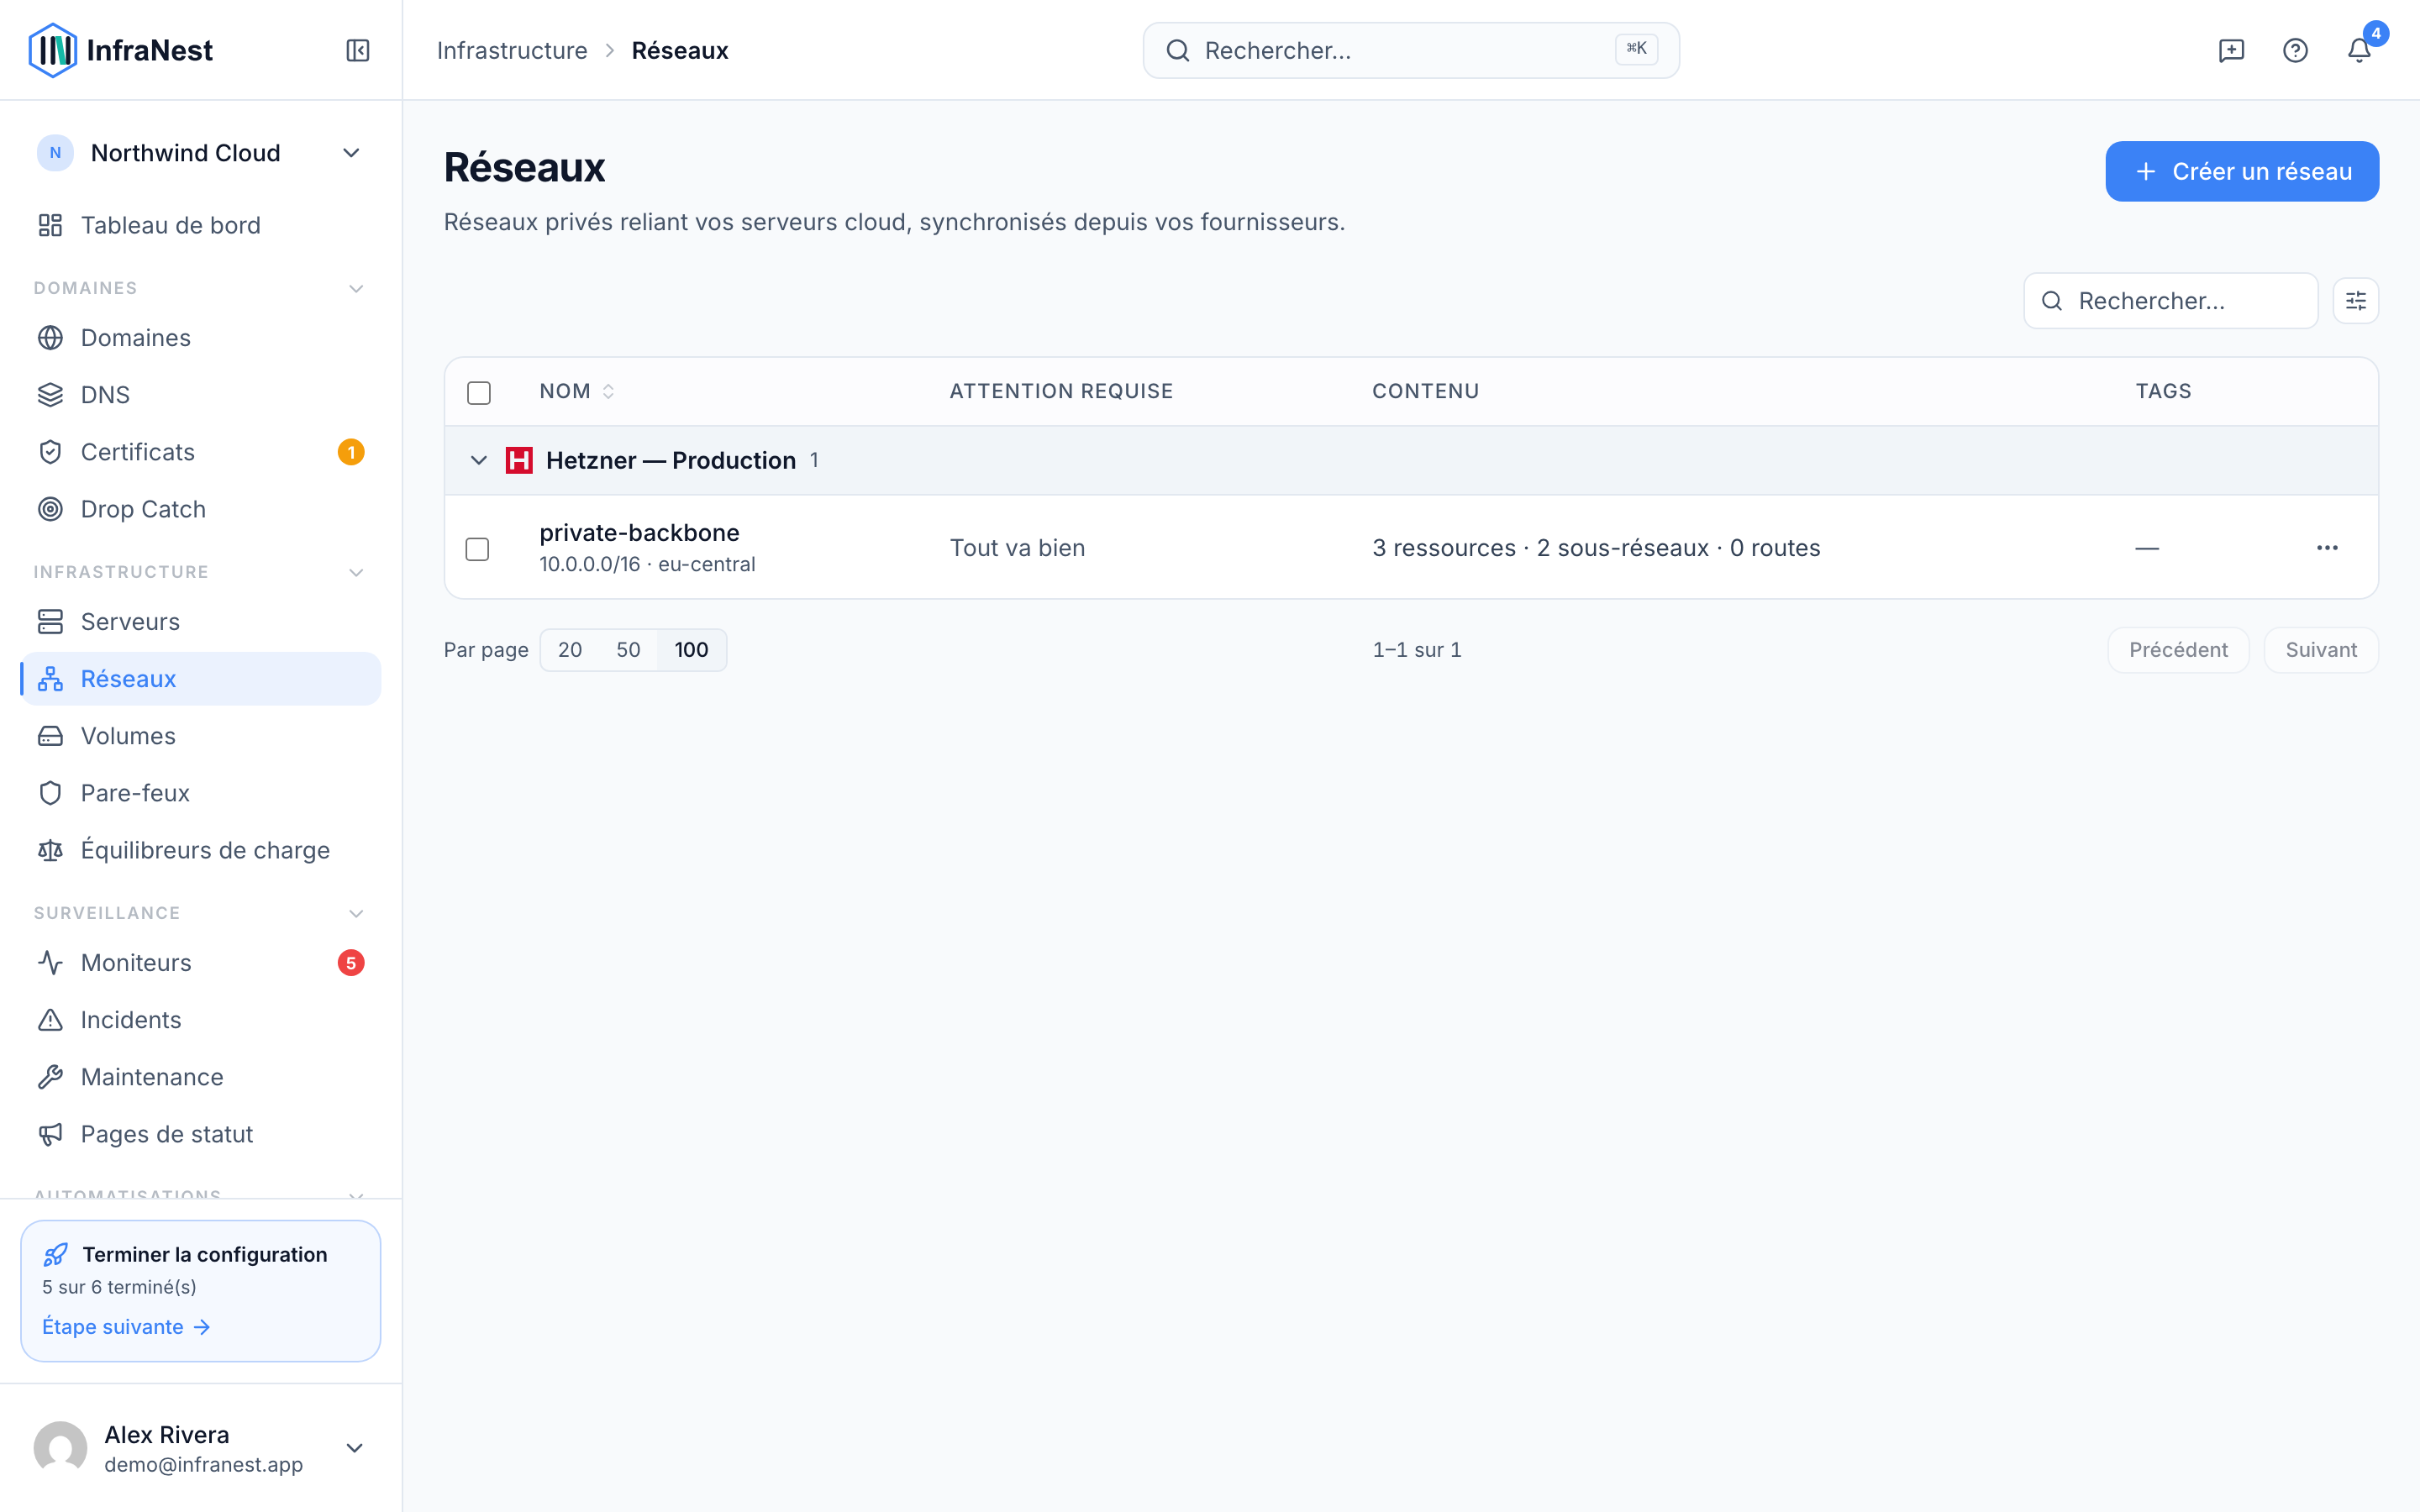Click the 3 ressources · 2 sous-réseaux content cell
Image resolution: width=2420 pixels, height=1512 pixels.
pyautogui.click(x=1596, y=548)
